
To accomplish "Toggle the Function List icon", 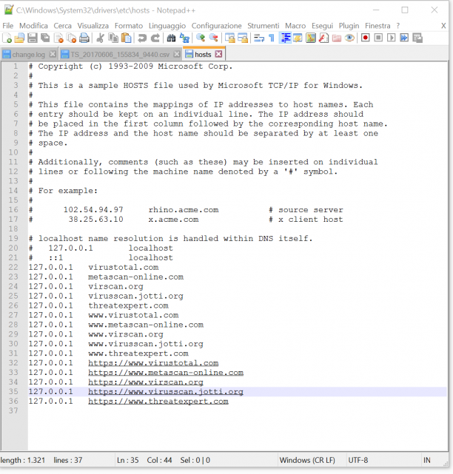I will pos(323,38).
